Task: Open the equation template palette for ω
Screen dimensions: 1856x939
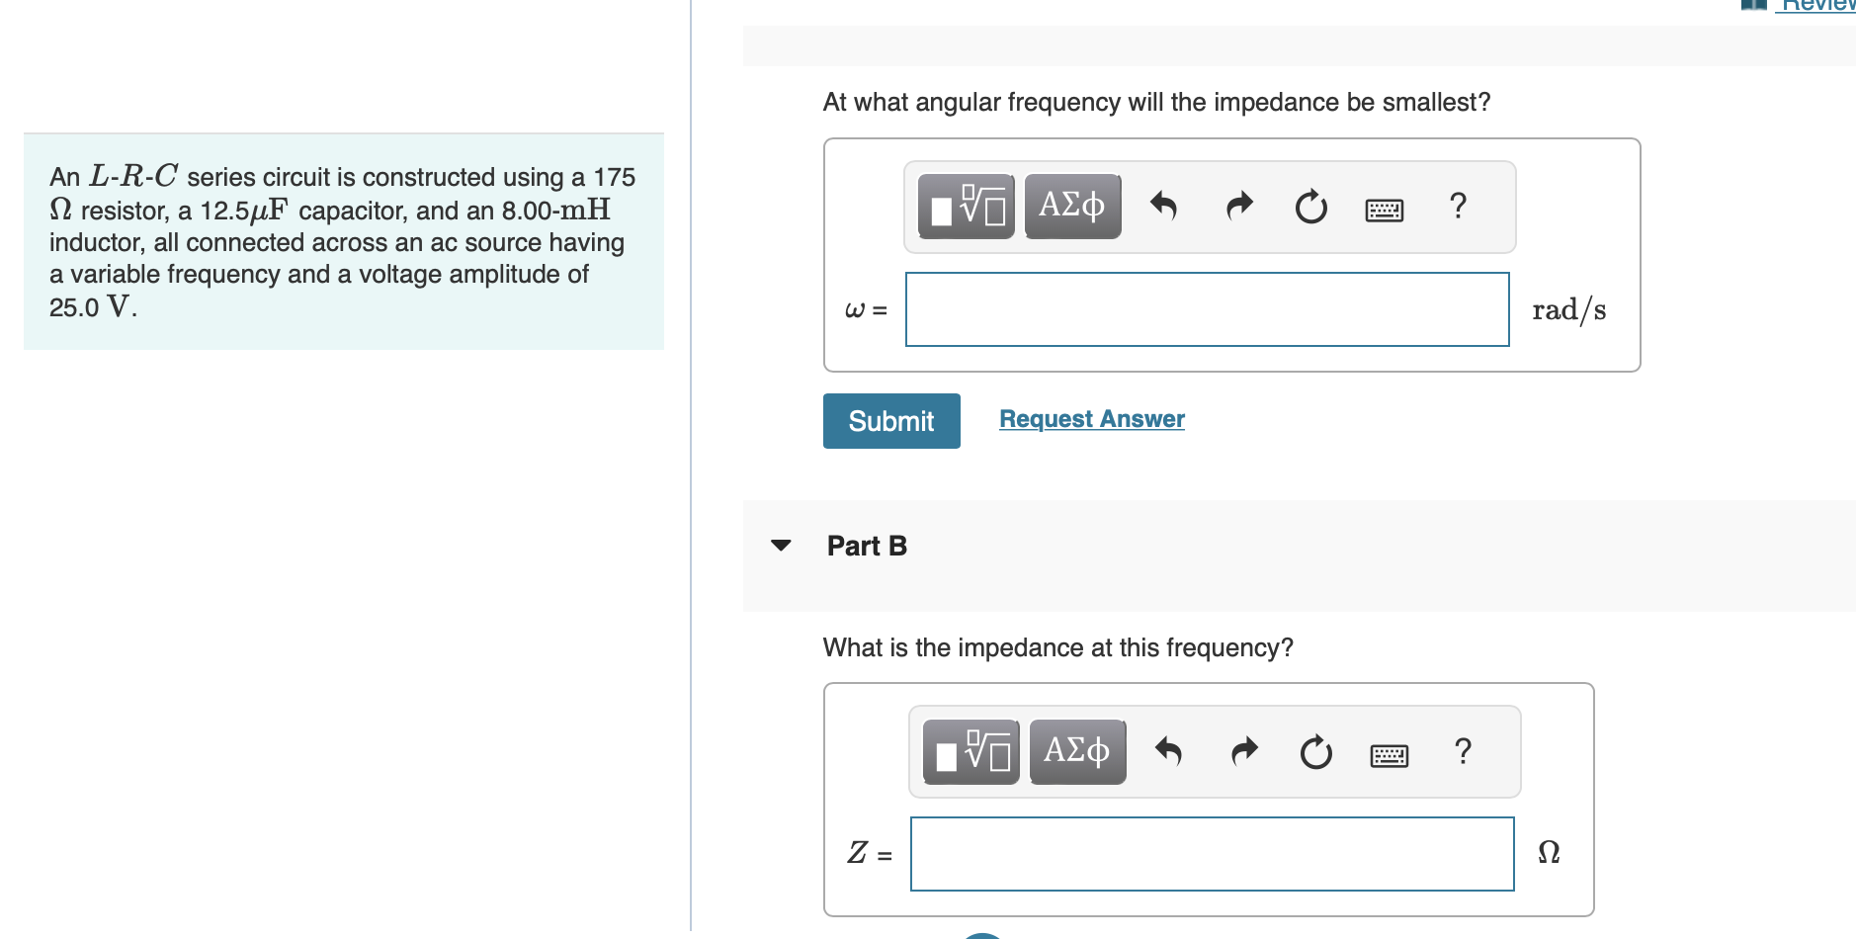Action: click(964, 206)
